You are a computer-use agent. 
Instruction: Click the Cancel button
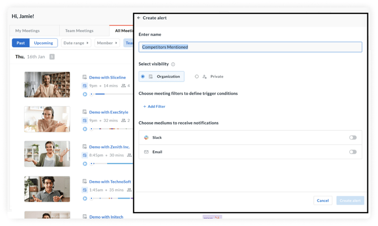[323, 201]
